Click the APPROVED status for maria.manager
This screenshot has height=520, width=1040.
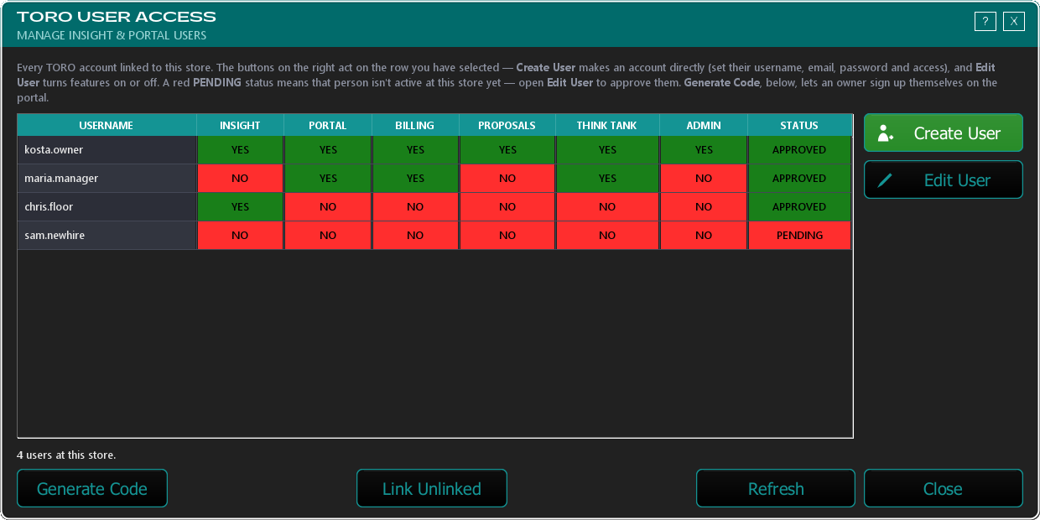799,179
